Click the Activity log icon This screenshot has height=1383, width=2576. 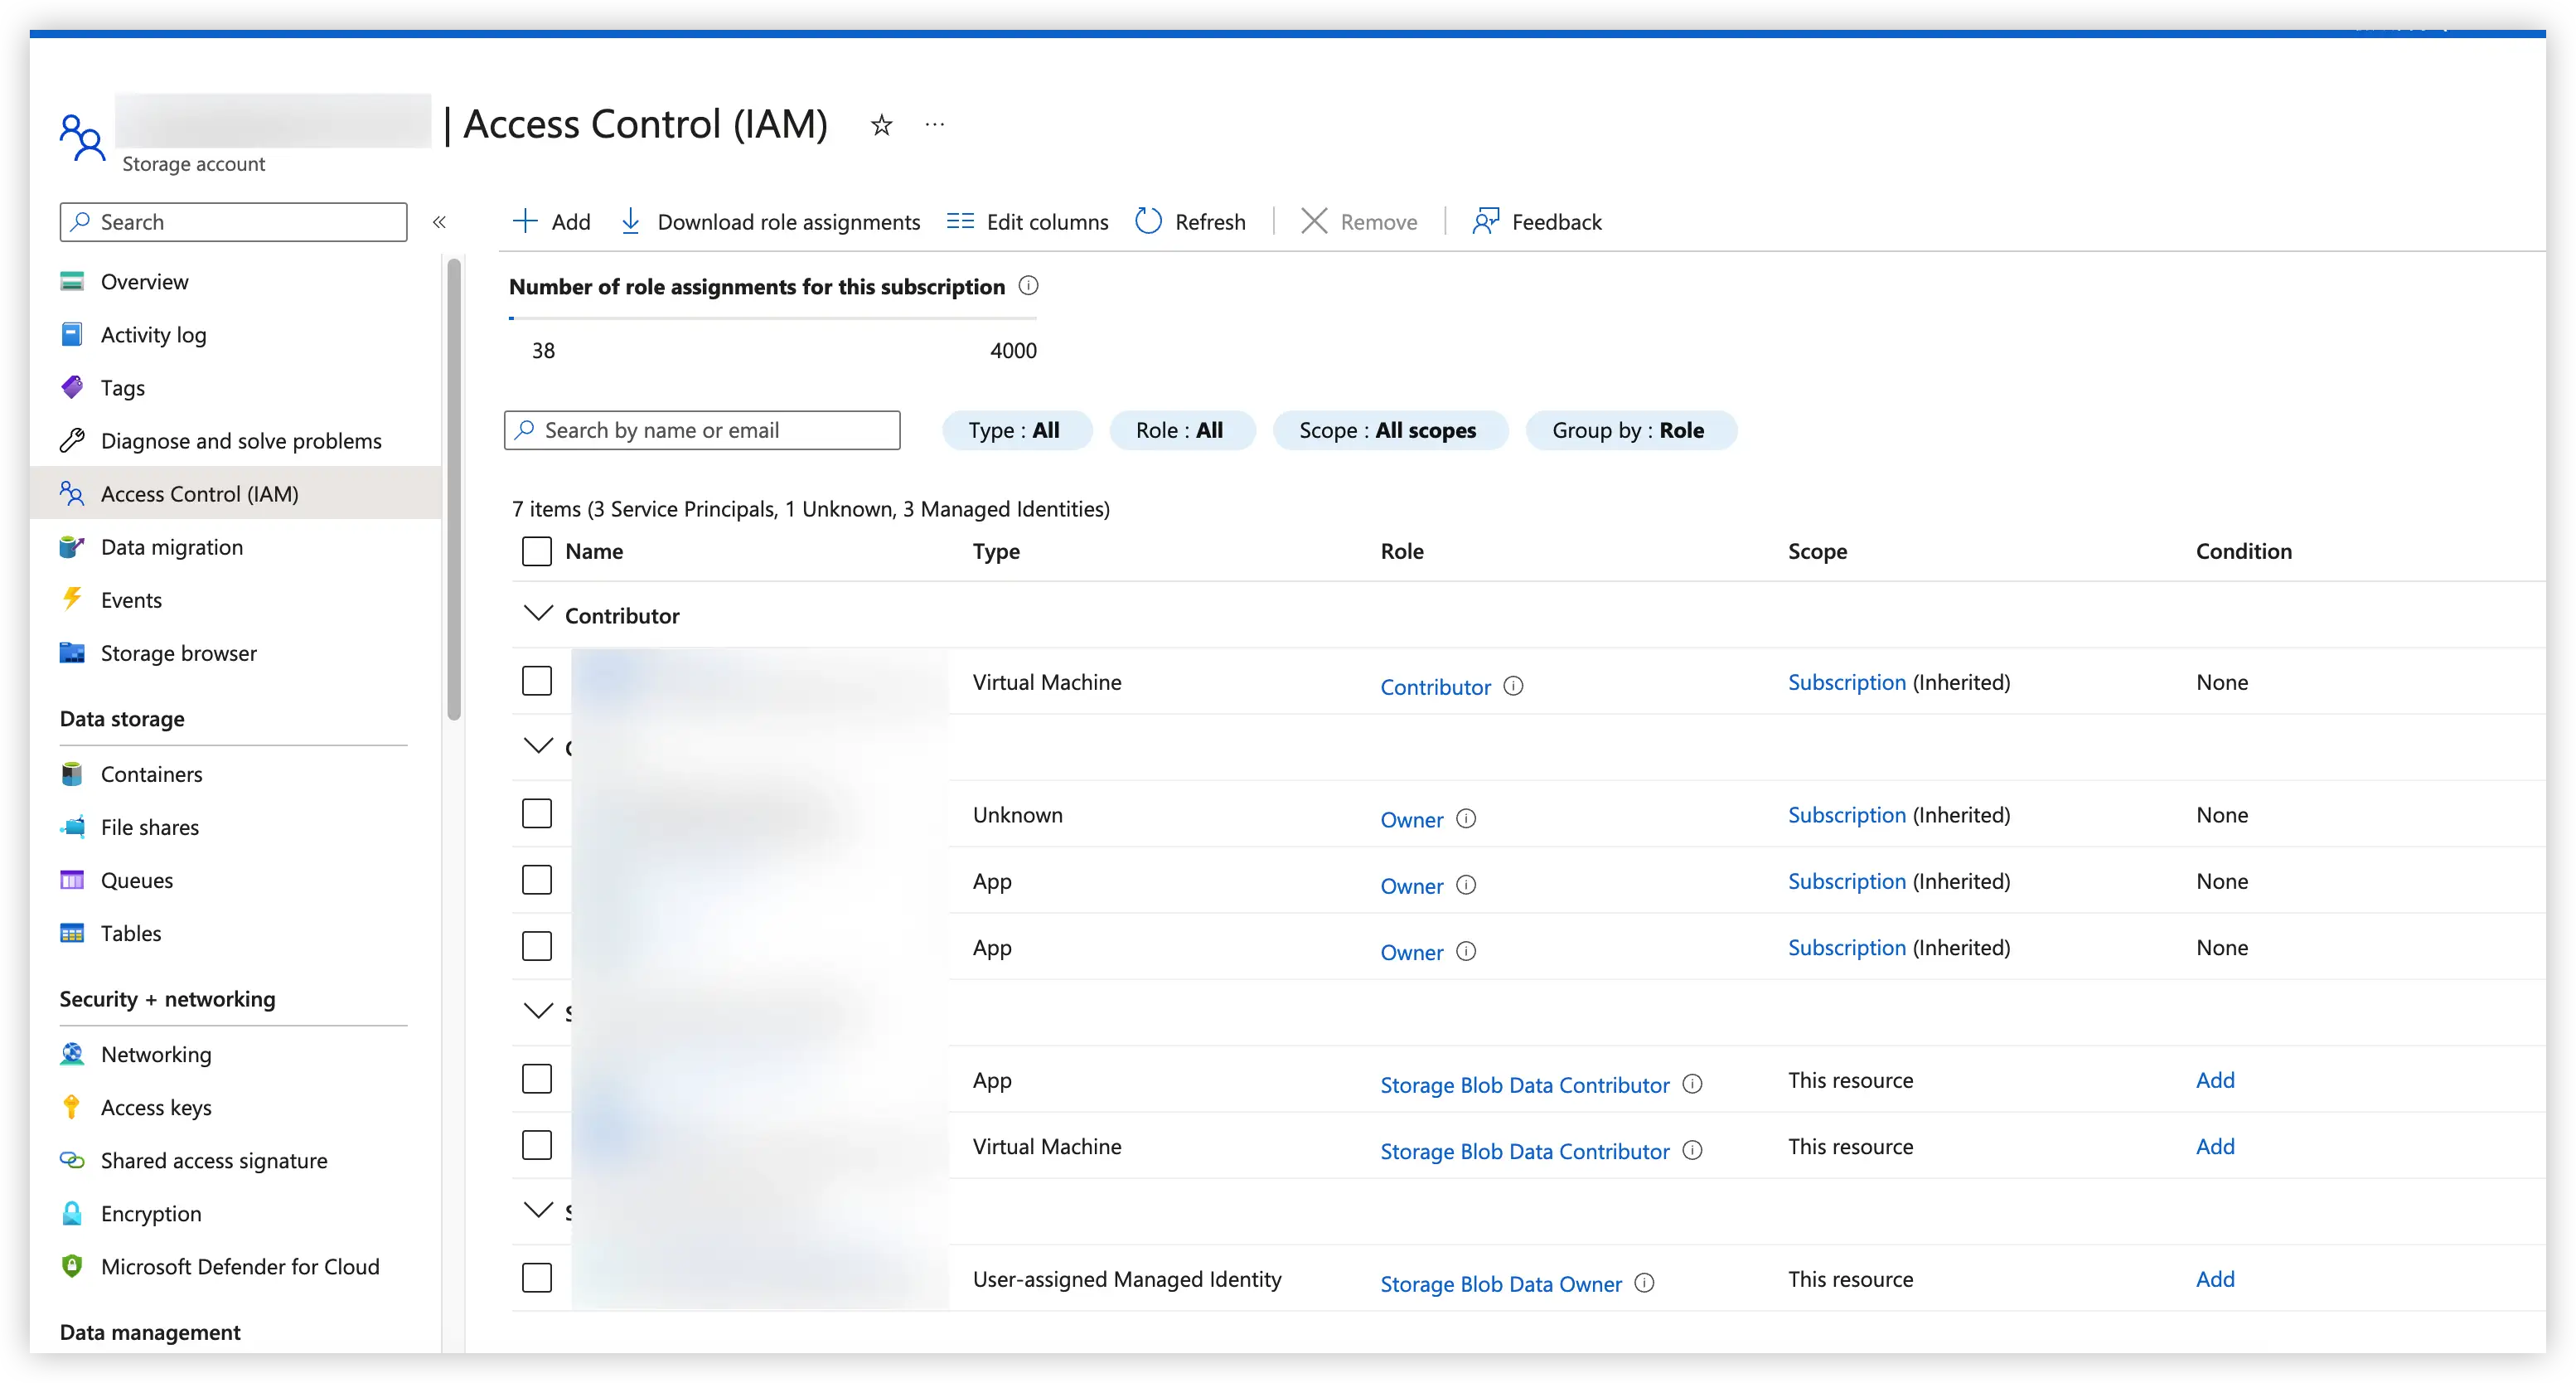tap(72, 335)
